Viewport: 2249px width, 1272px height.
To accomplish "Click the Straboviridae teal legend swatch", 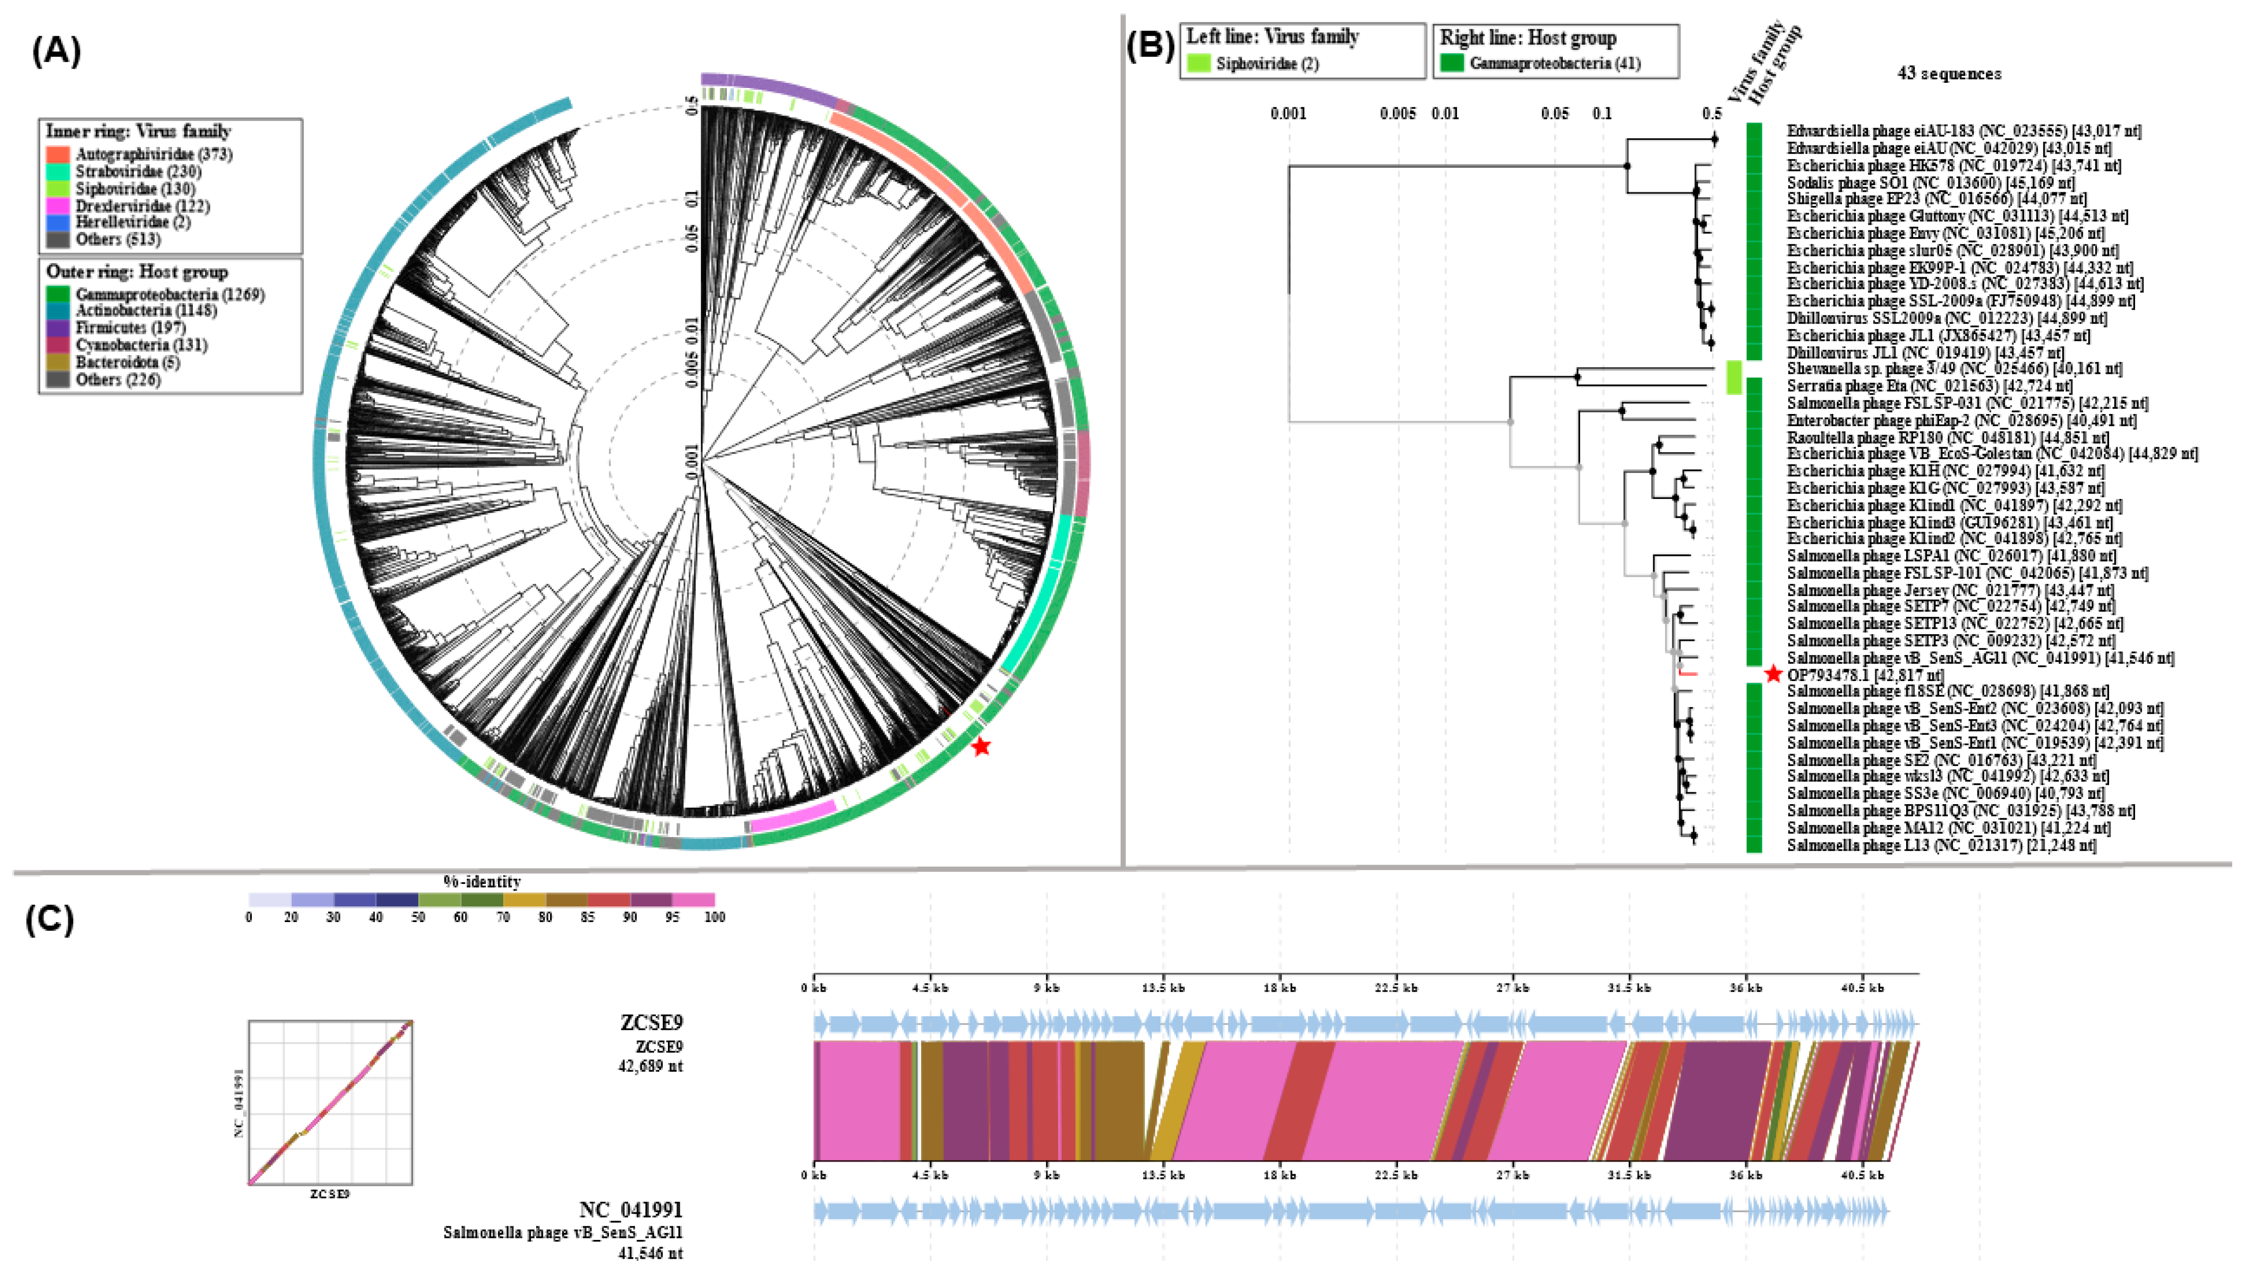I will pyautogui.click(x=59, y=171).
